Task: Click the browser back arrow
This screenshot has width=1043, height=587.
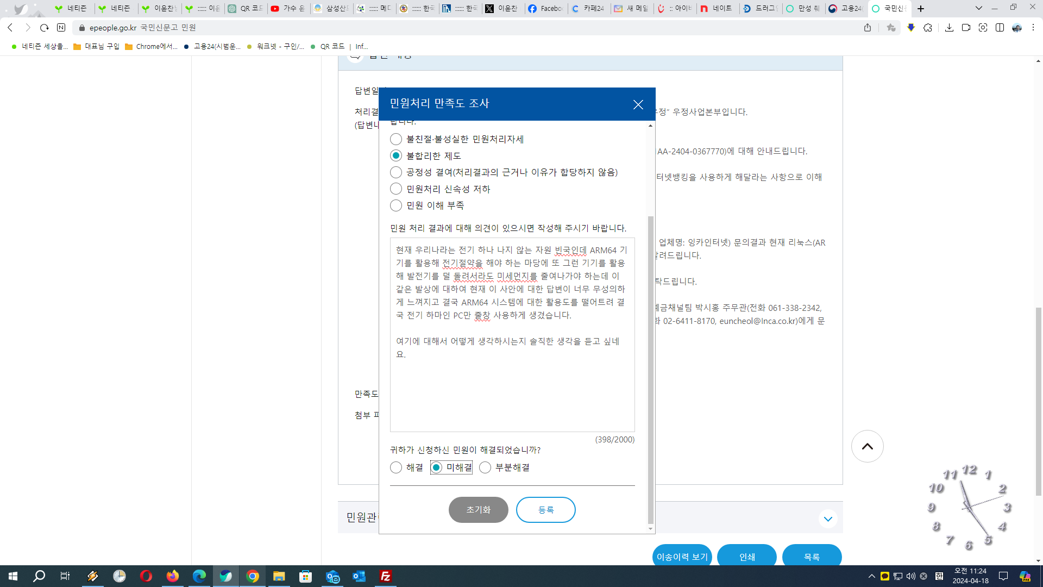Action: [10, 28]
